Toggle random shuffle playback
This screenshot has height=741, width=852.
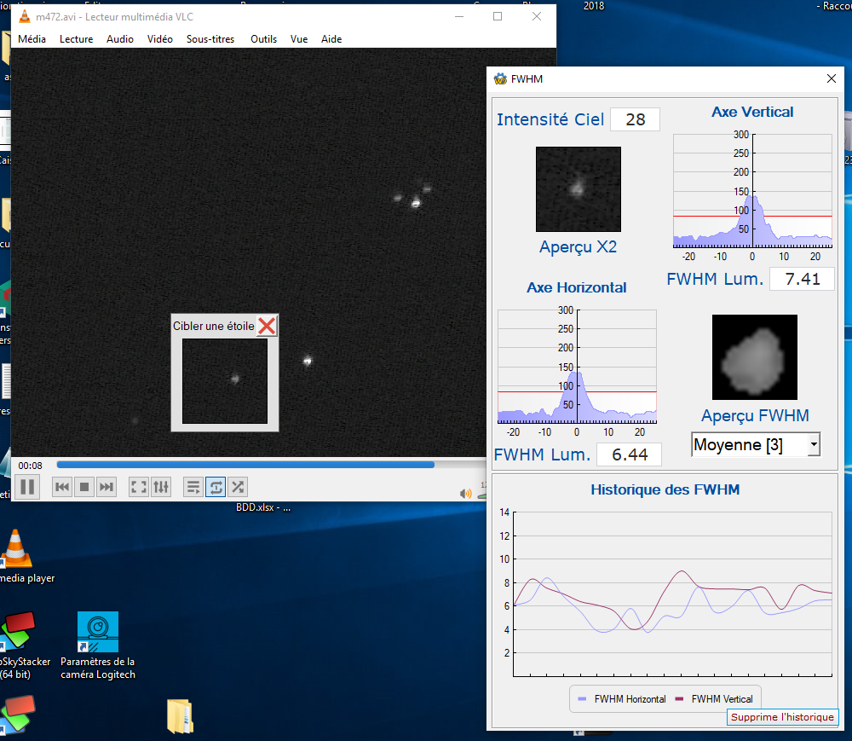238,487
